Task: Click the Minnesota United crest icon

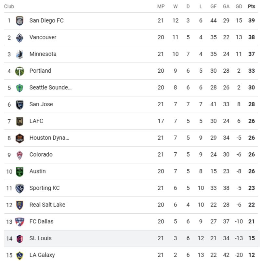Action: (20, 54)
